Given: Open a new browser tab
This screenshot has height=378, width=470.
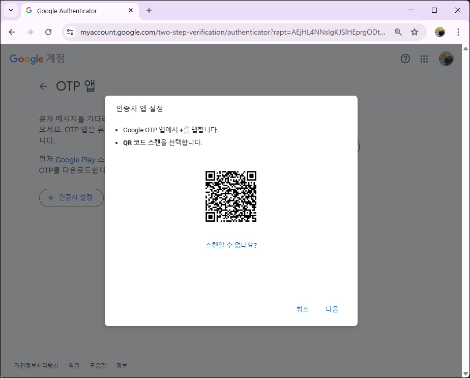Looking at the screenshot, I should click(148, 10).
